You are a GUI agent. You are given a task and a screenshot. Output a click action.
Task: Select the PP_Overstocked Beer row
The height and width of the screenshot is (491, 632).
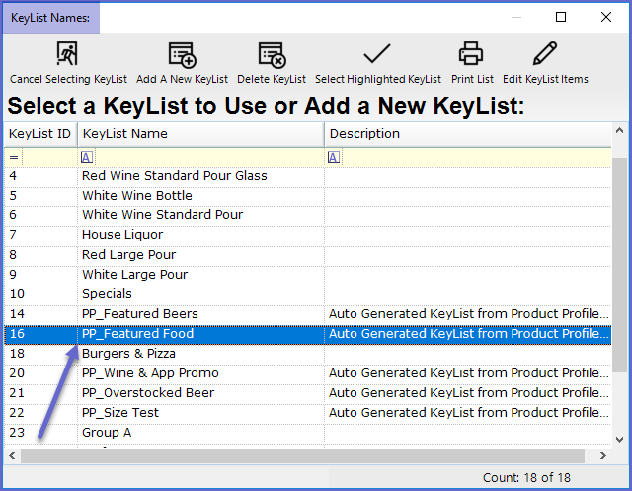[x=307, y=393]
